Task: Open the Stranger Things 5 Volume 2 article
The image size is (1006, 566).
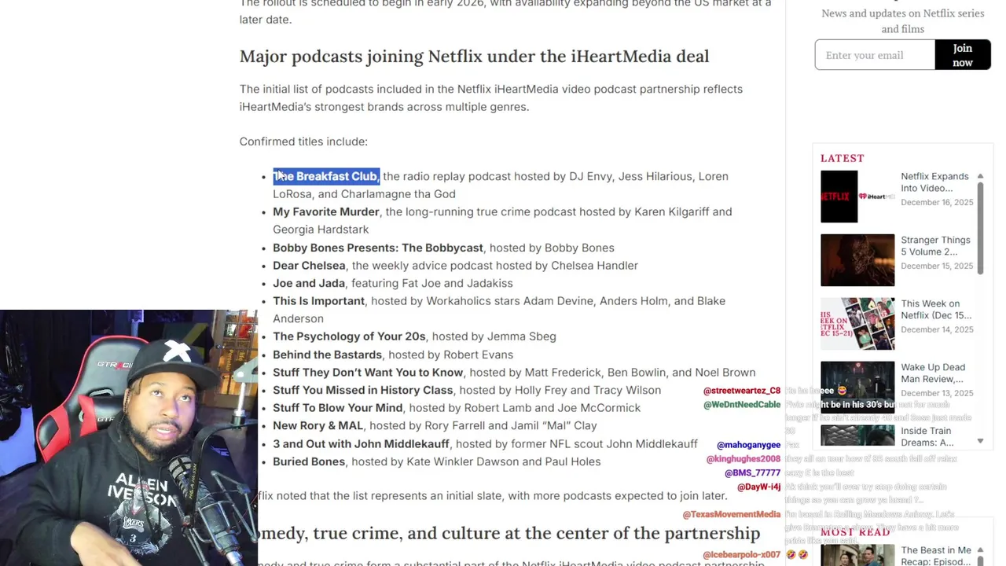Action: [x=935, y=246]
